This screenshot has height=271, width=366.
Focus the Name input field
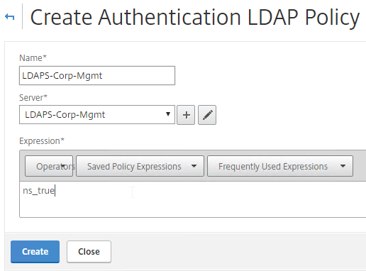97,75
